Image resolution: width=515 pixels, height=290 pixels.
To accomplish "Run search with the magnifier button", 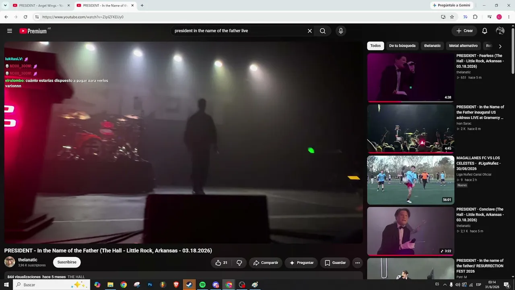I will click(323, 31).
